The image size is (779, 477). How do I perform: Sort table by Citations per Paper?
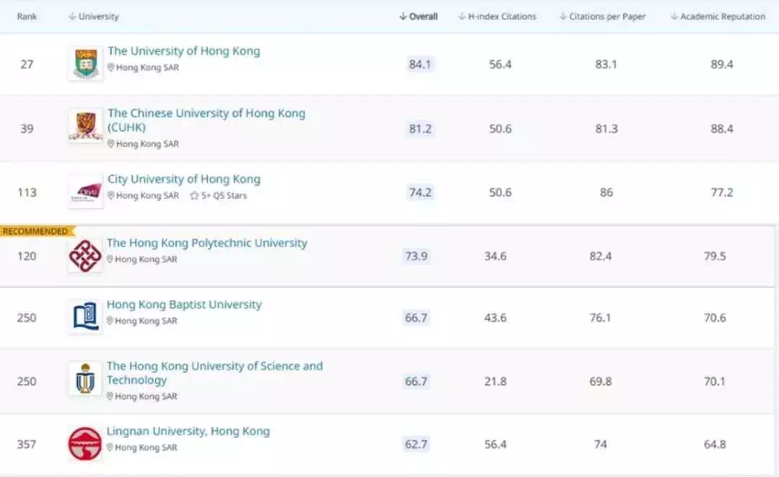tap(602, 17)
